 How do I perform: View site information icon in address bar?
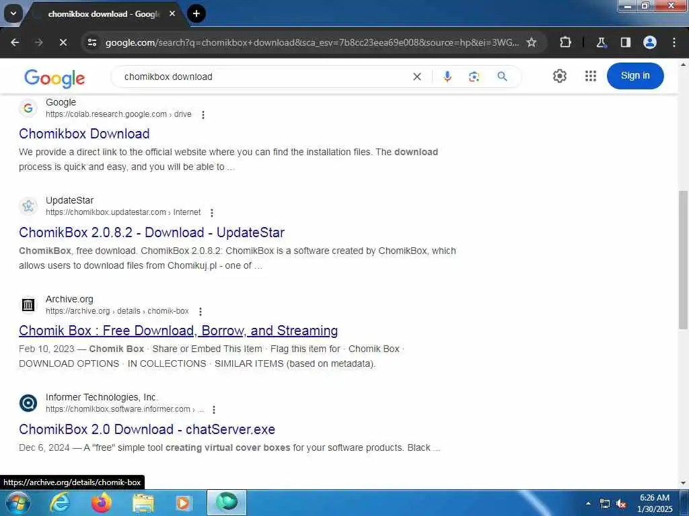(x=92, y=42)
